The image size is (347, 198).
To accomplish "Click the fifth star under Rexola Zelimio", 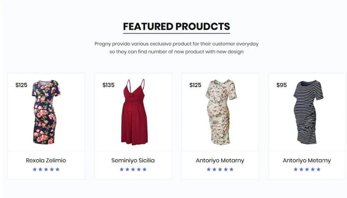I will point(58,169).
